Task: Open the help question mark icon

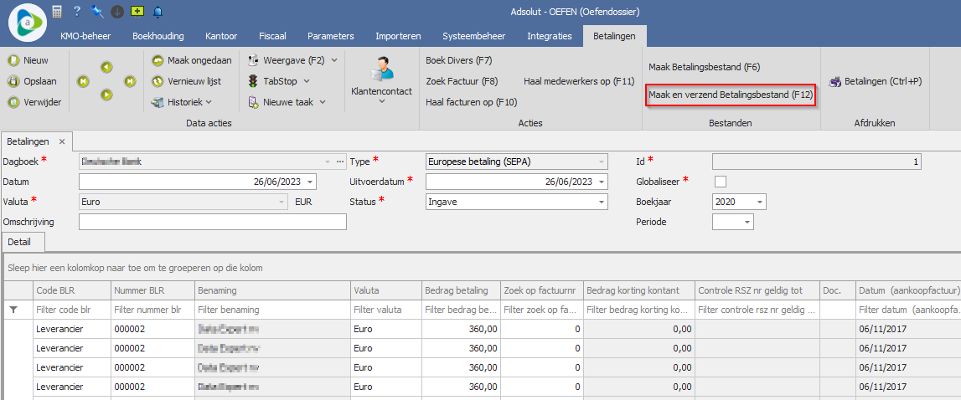Action: [76, 11]
